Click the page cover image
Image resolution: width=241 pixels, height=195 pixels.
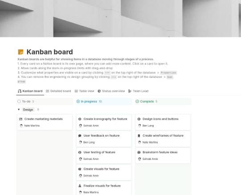120,18
